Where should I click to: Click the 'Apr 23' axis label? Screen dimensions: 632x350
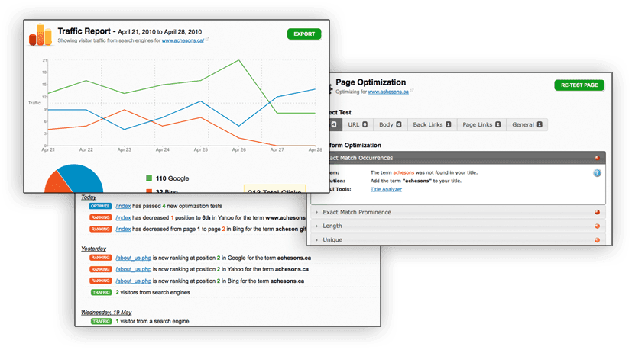click(124, 149)
